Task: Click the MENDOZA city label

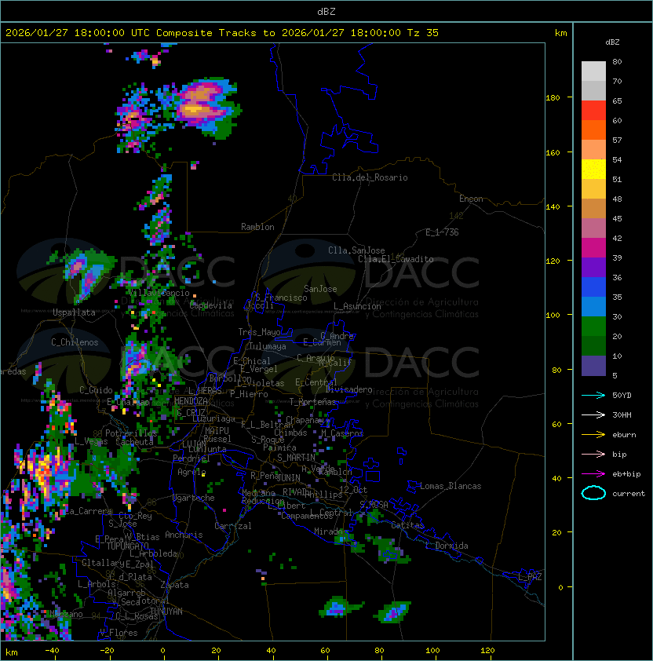Action: pyautogui.click(x=191, y=401)
